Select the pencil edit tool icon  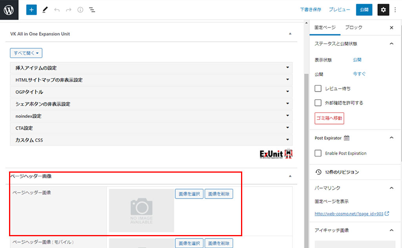(45, 10)
